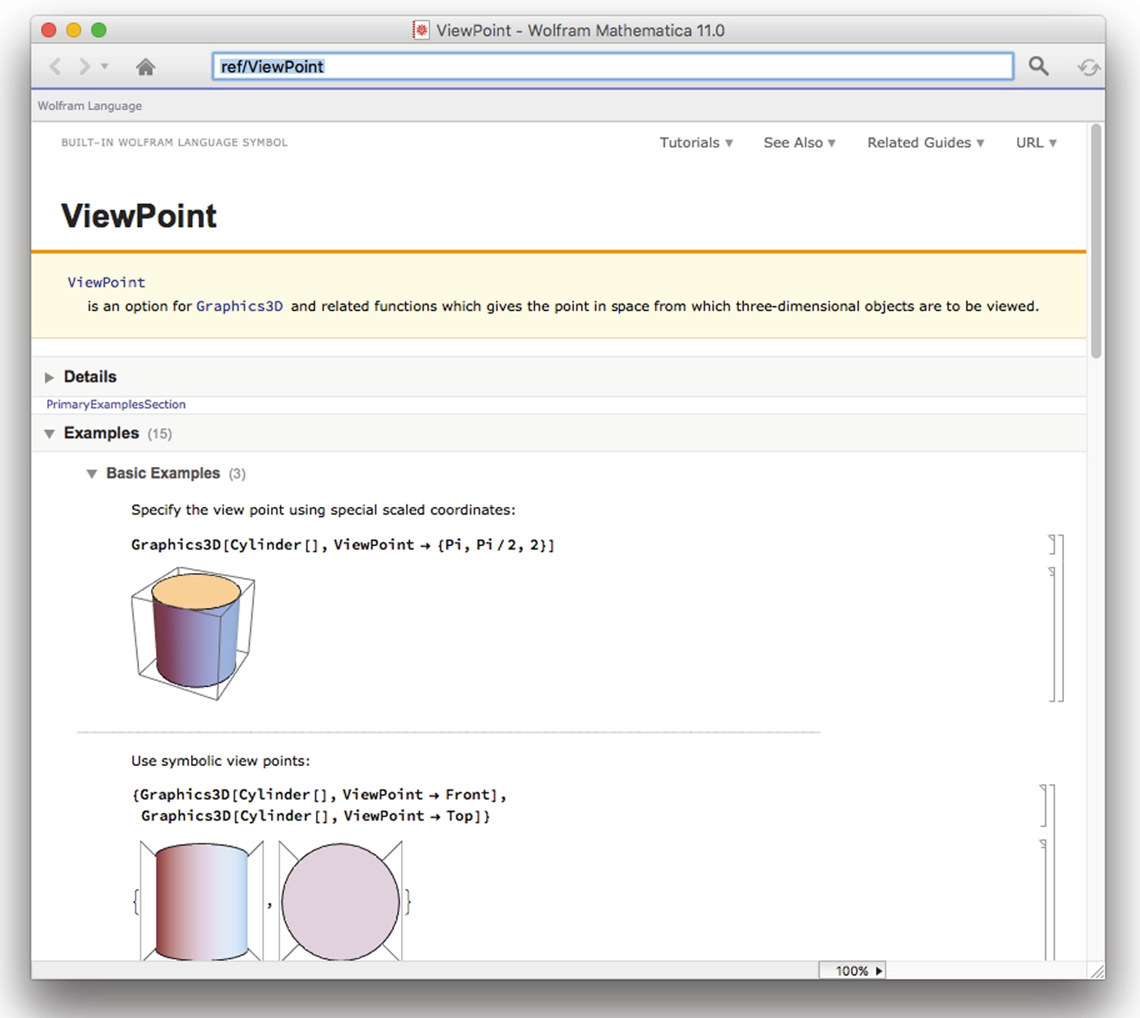The height and width of the screenshot is (1018, 1140).
Task: Open the URL dropdown menu
Action: [1036, 142]
